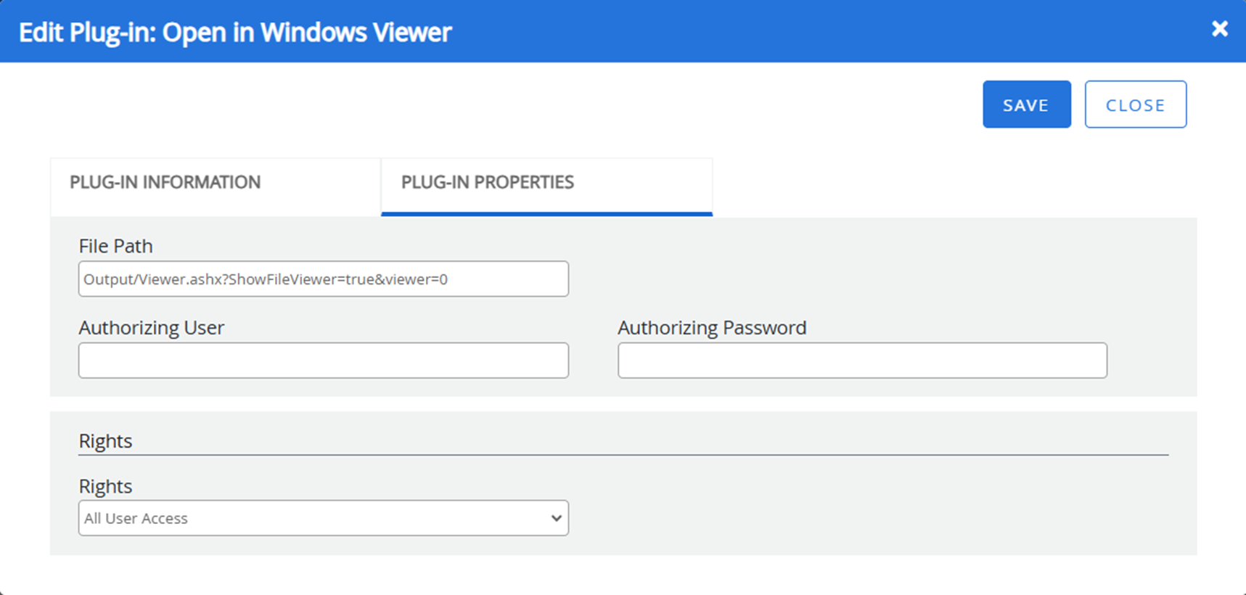Close the dialog with the X icon
Screen dimensions: 1246x595
point(1220,29)
